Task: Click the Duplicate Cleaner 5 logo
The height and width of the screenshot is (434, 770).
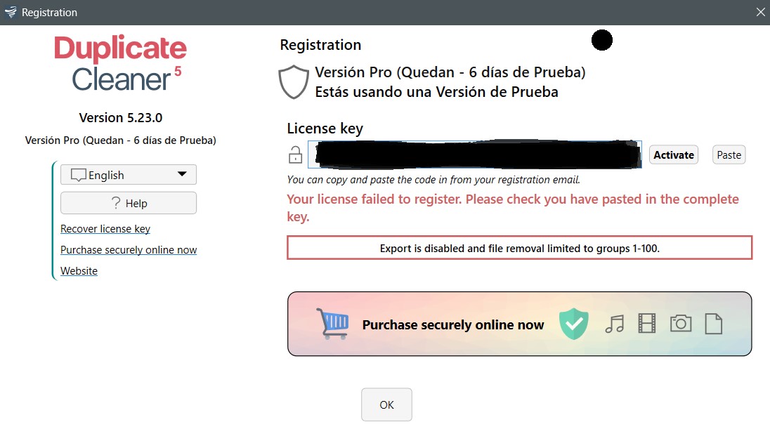Action: (x=120, y=63)
